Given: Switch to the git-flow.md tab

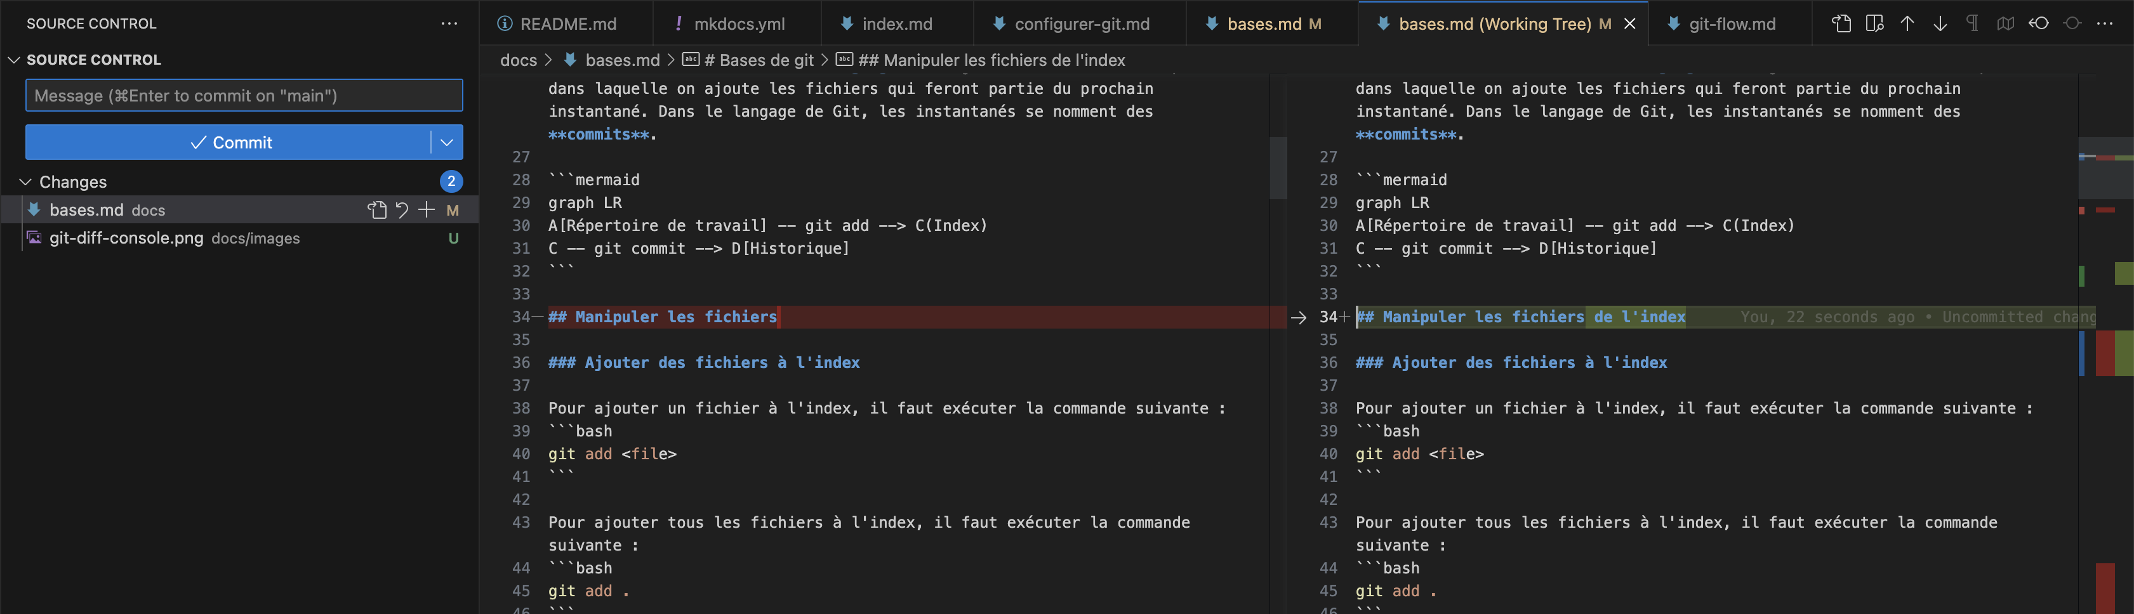Looking at the screenshot, I should pyautogui.click(x=1730, y=24).
